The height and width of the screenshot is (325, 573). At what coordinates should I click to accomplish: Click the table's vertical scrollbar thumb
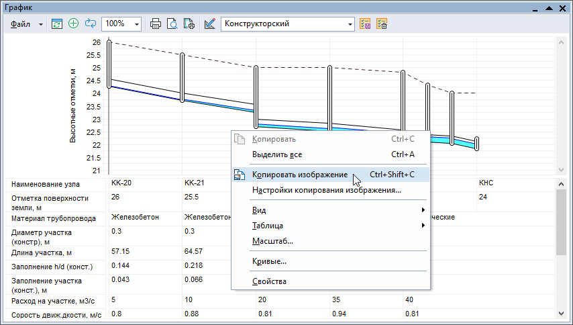tap(562, 222)
